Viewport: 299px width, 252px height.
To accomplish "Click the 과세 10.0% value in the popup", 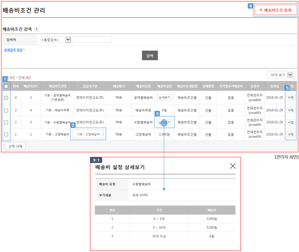I will pyautogui.click(x=140, y=195).
